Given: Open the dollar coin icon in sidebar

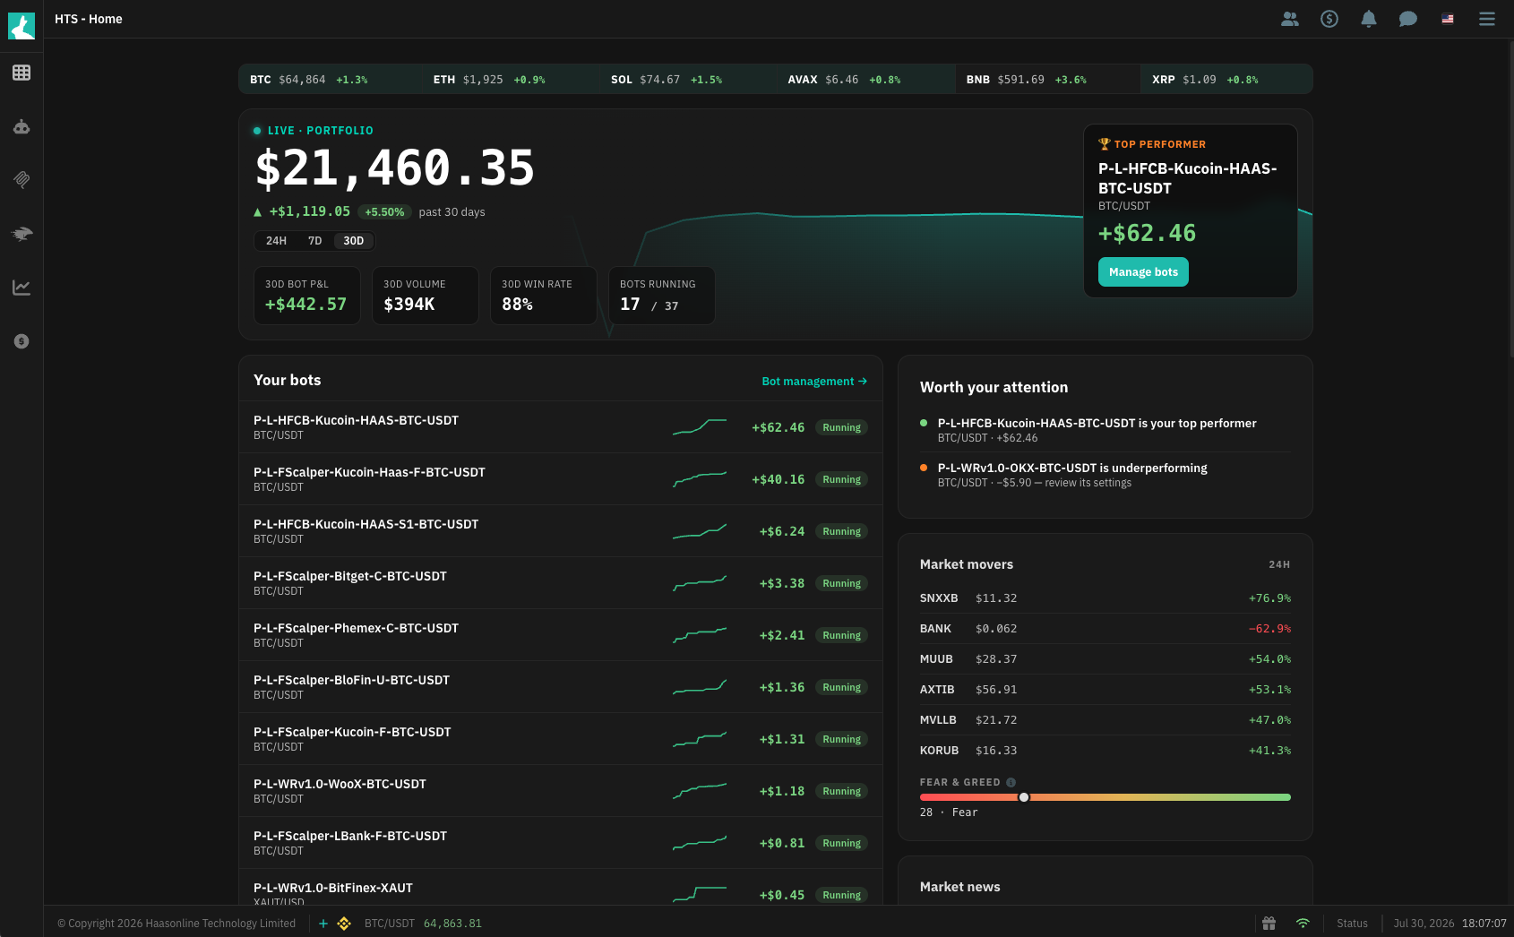Looking at the screenshot, I should [x=22, y=341].
